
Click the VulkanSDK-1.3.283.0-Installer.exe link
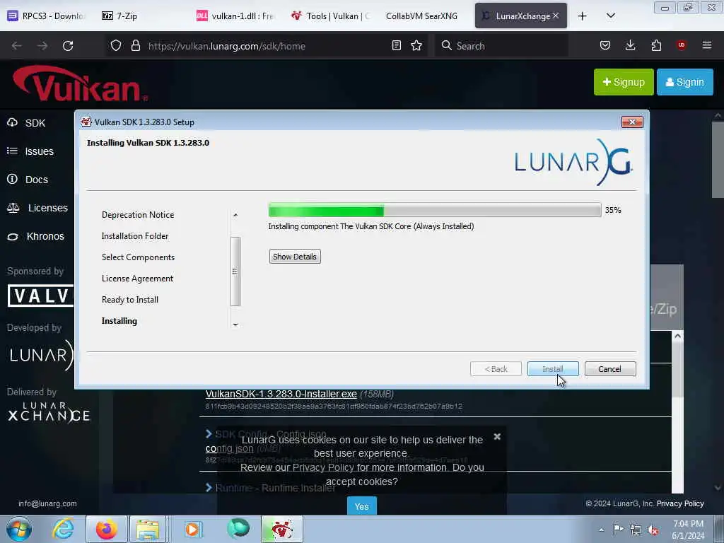[281, 394]
